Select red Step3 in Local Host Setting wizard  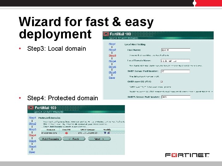tap(112, 55)
